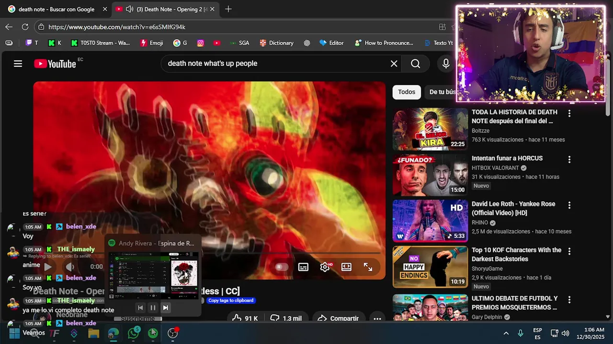Click the Suscribirme button

[x=137, y=319]
